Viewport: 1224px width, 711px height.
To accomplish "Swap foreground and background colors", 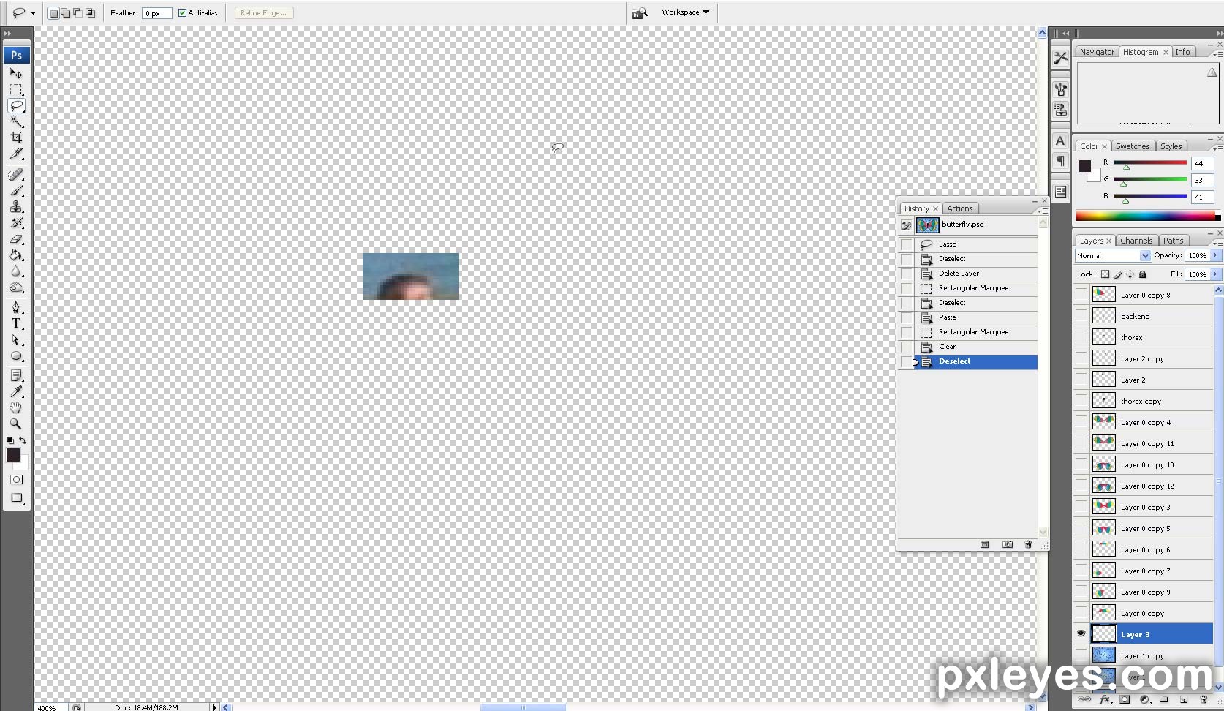I will [23, 440].
